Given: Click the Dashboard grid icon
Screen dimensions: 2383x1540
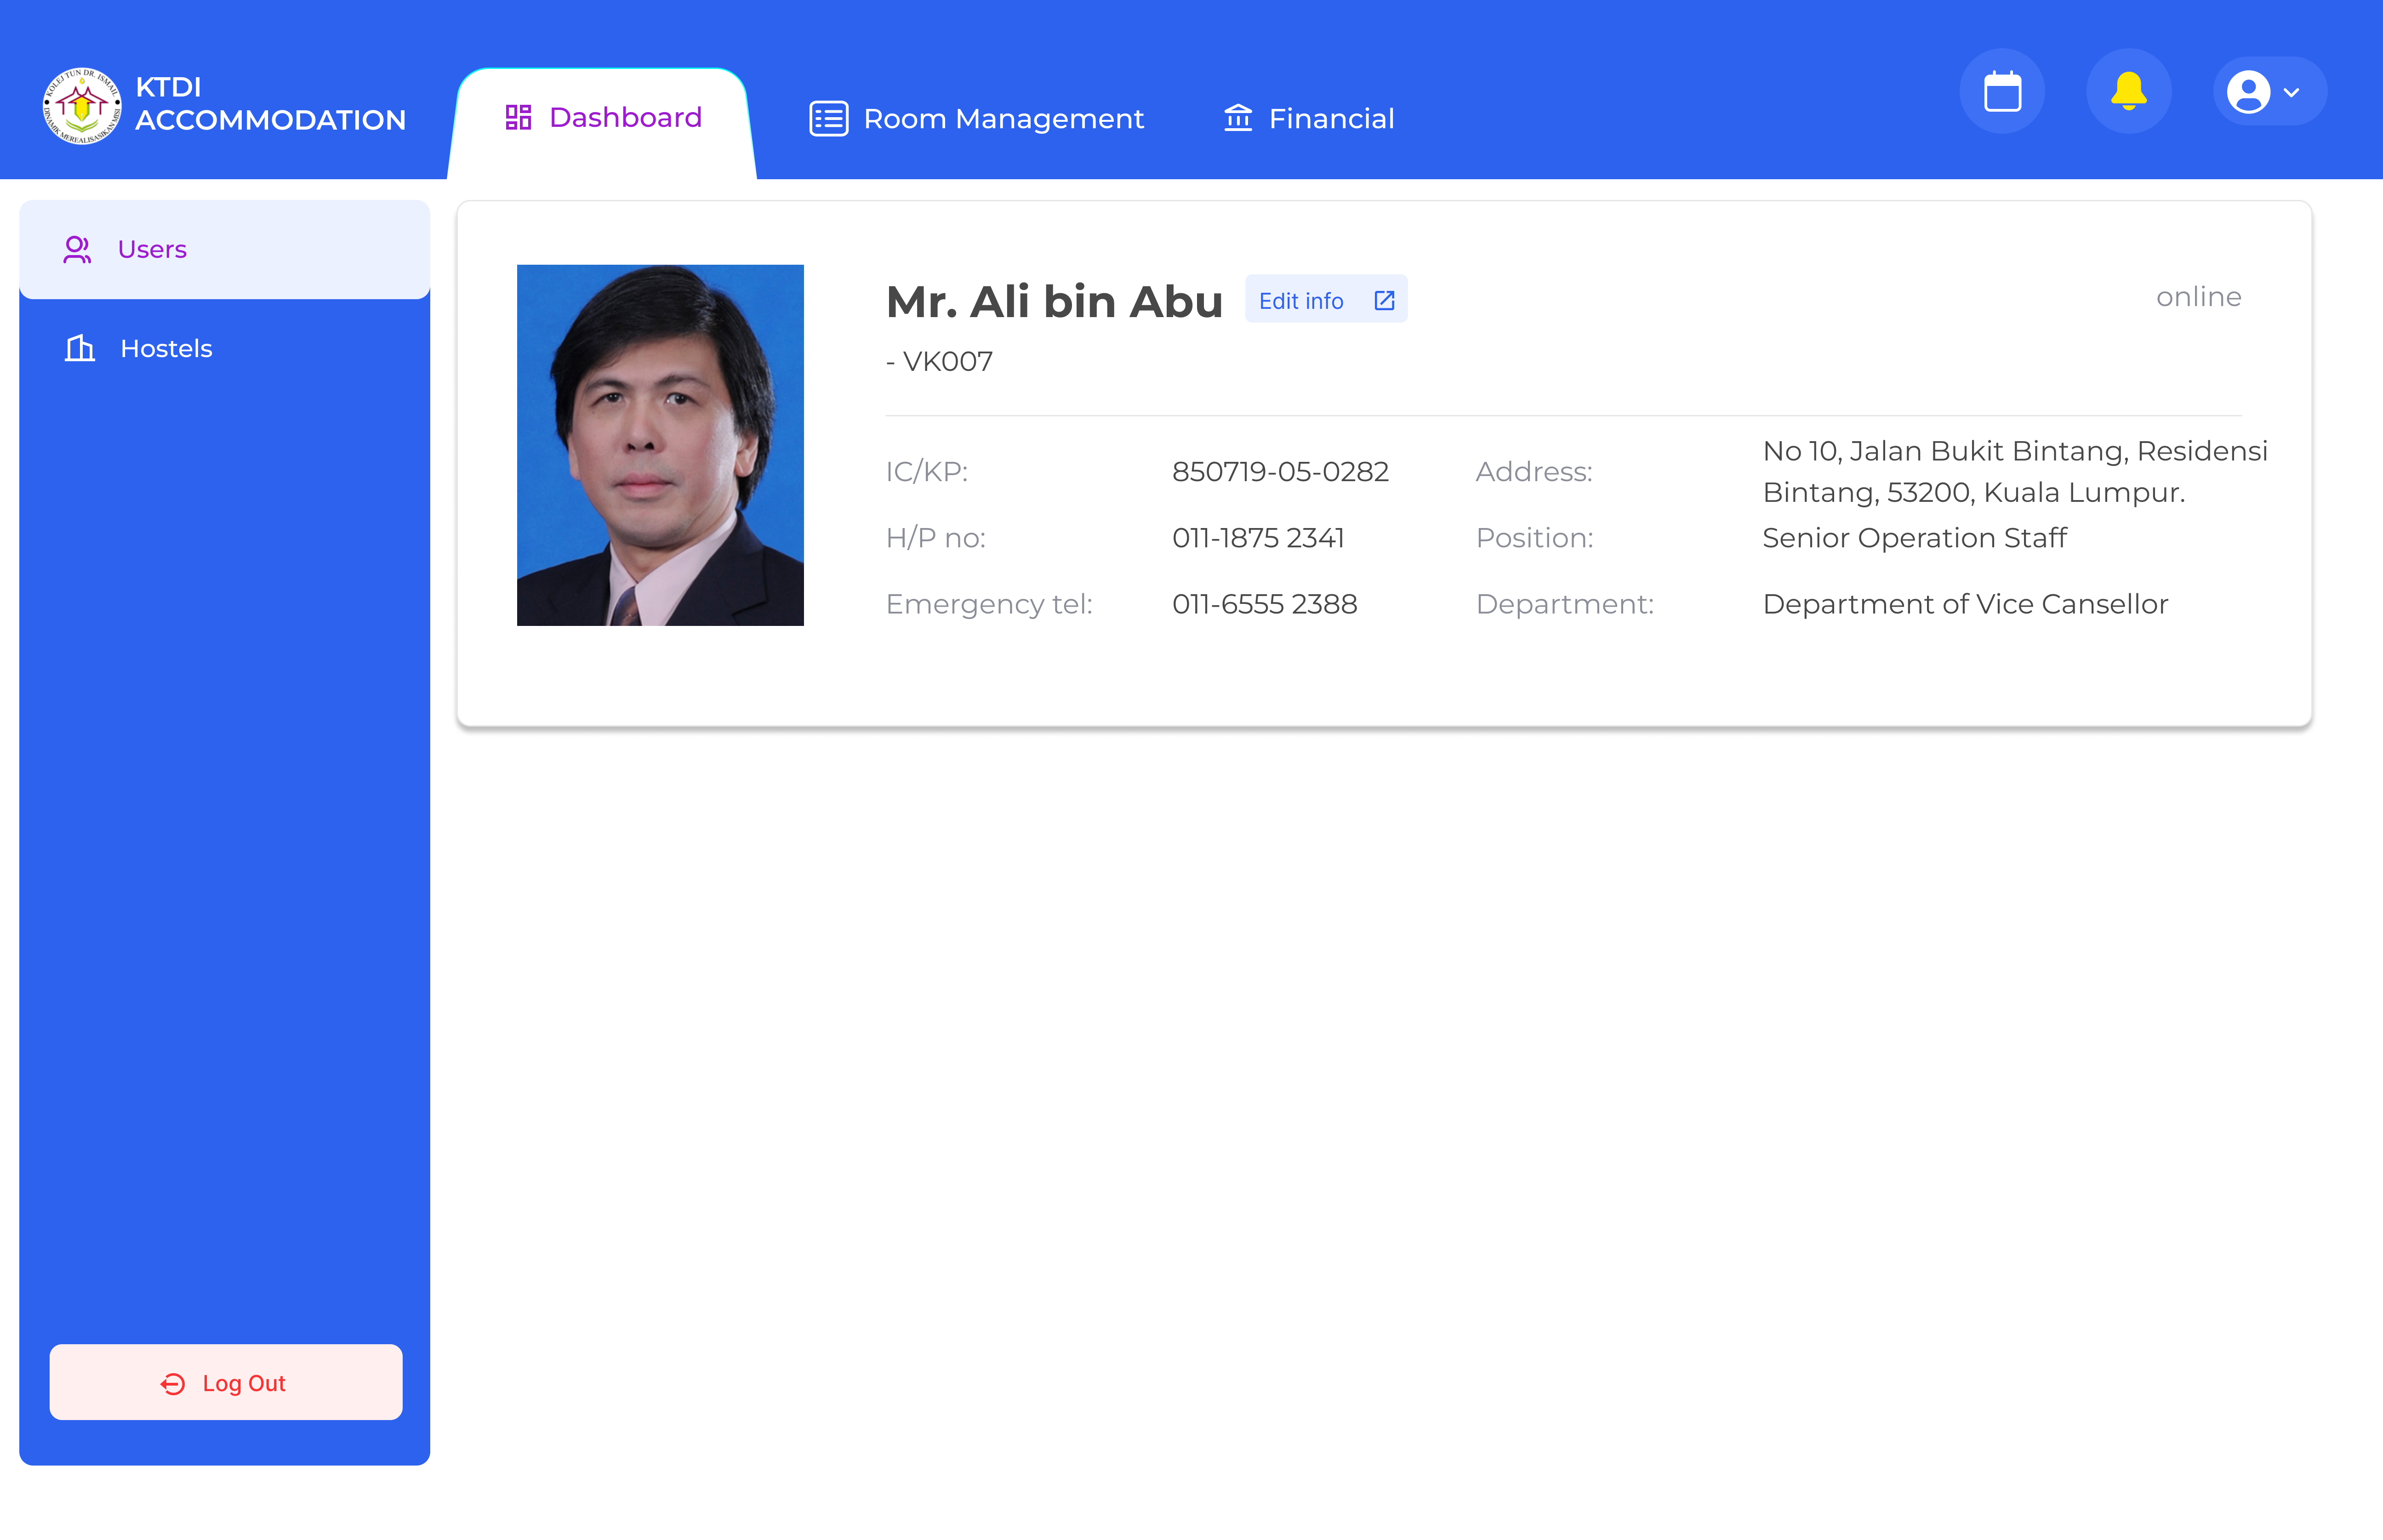Looking at the screenshot, I should 518,117.
